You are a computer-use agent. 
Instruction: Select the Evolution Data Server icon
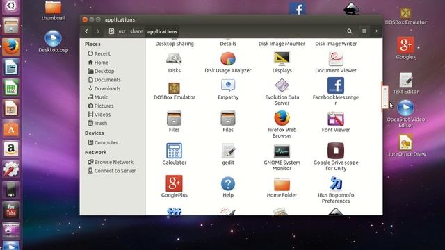(282, 85)
